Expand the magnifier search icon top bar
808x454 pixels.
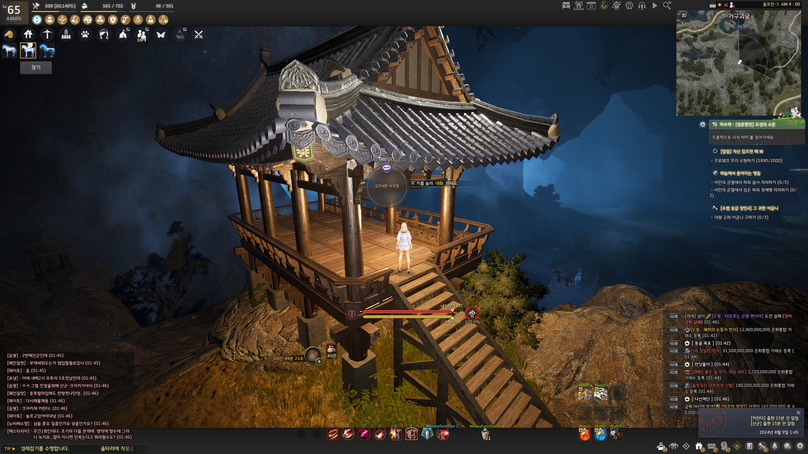(667, 6)
